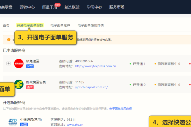Click the 开通新服务商 section heading
This screenshot has height=127, width=191.
click(x=14, y=103)
